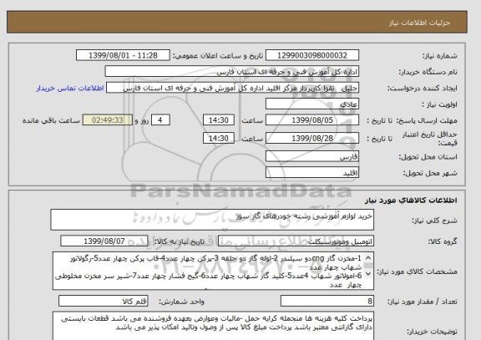Click the header جزئیات اطلاعات نیاز

coord(420,23)
